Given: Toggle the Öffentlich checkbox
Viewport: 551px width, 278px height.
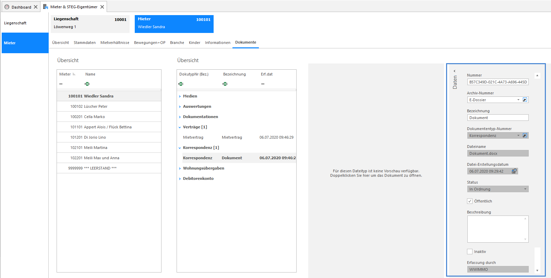Looking at the screenshot, I should pos(470,201).
